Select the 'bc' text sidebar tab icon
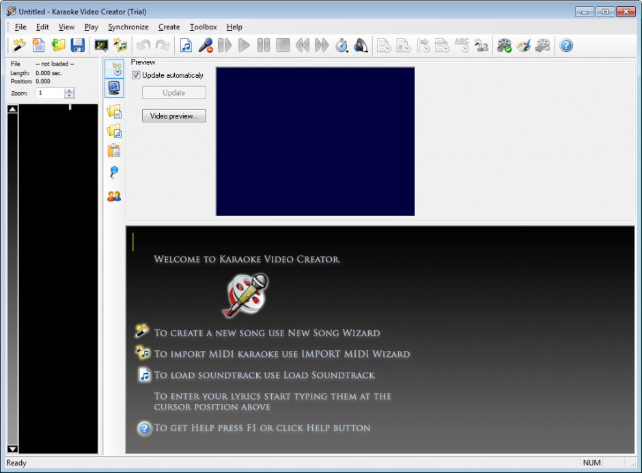Screen dimensions: 642x473 click(114, 68)
